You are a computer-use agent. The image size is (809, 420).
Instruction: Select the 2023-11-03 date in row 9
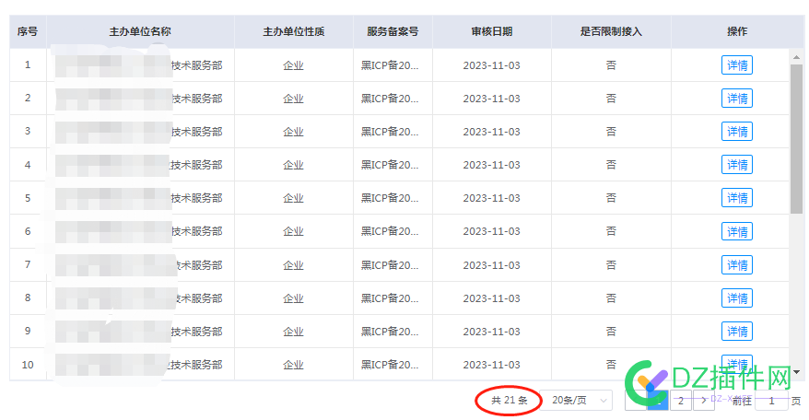click(492, 332)
